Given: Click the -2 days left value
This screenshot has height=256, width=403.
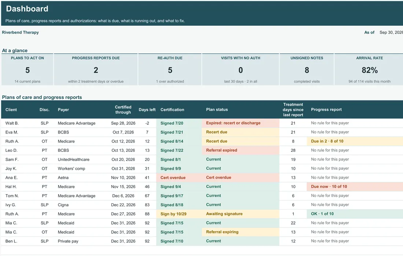Looking at the screenshot, I should [x=147, y=123].
